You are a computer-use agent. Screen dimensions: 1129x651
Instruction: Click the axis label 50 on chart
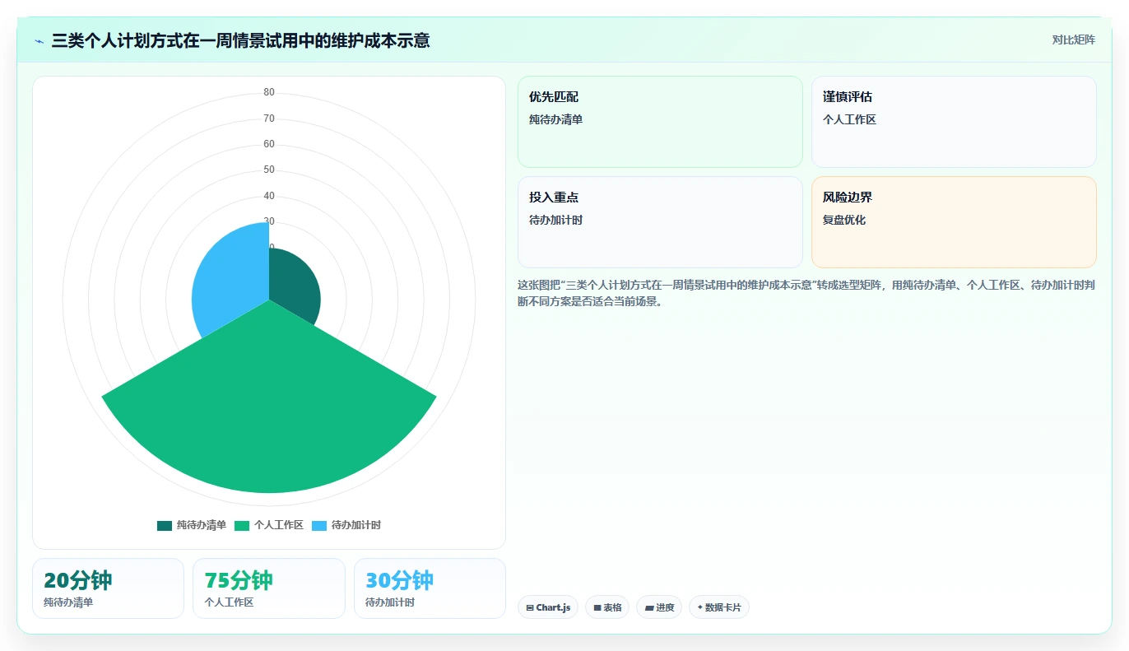point(269,170)
